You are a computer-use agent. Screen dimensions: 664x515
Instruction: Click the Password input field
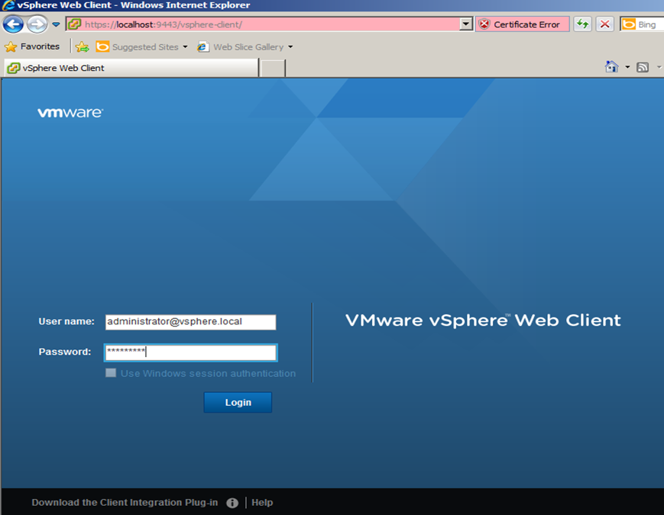point(190,352)
